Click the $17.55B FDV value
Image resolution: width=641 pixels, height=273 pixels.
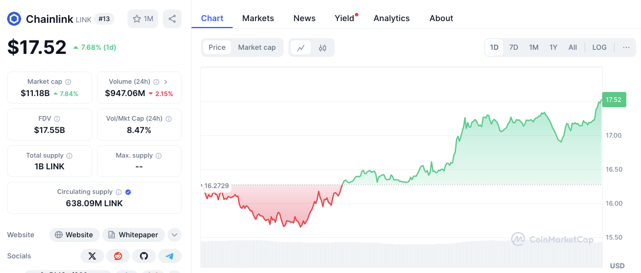point(49,131)
